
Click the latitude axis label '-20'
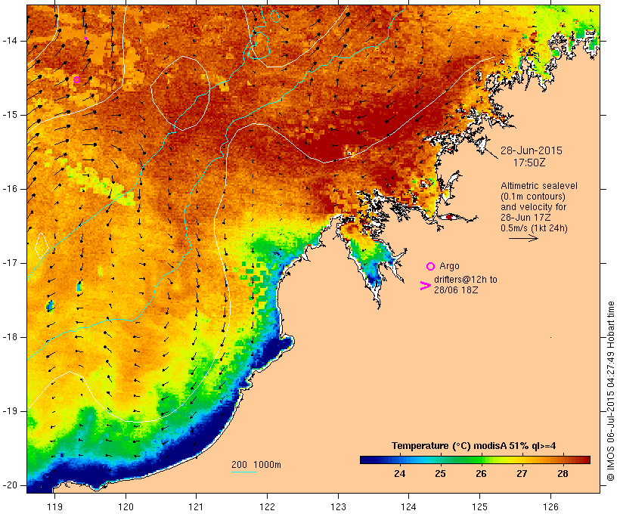pos(10,485)
